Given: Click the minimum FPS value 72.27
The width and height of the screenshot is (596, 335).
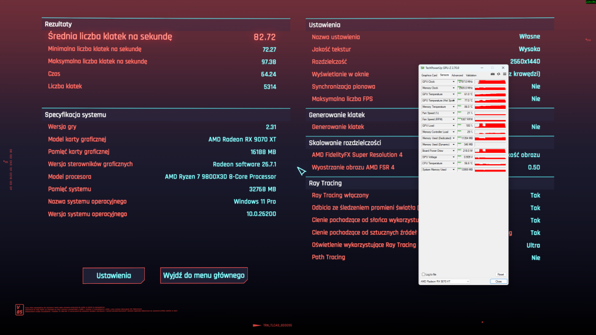Looking at the screenshot, I should coord(269,50).
